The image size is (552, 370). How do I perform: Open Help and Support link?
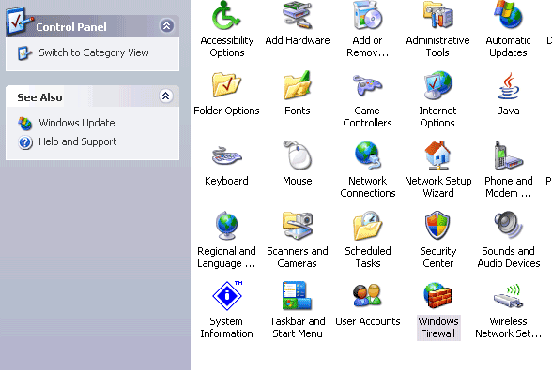tap(77, 141)
